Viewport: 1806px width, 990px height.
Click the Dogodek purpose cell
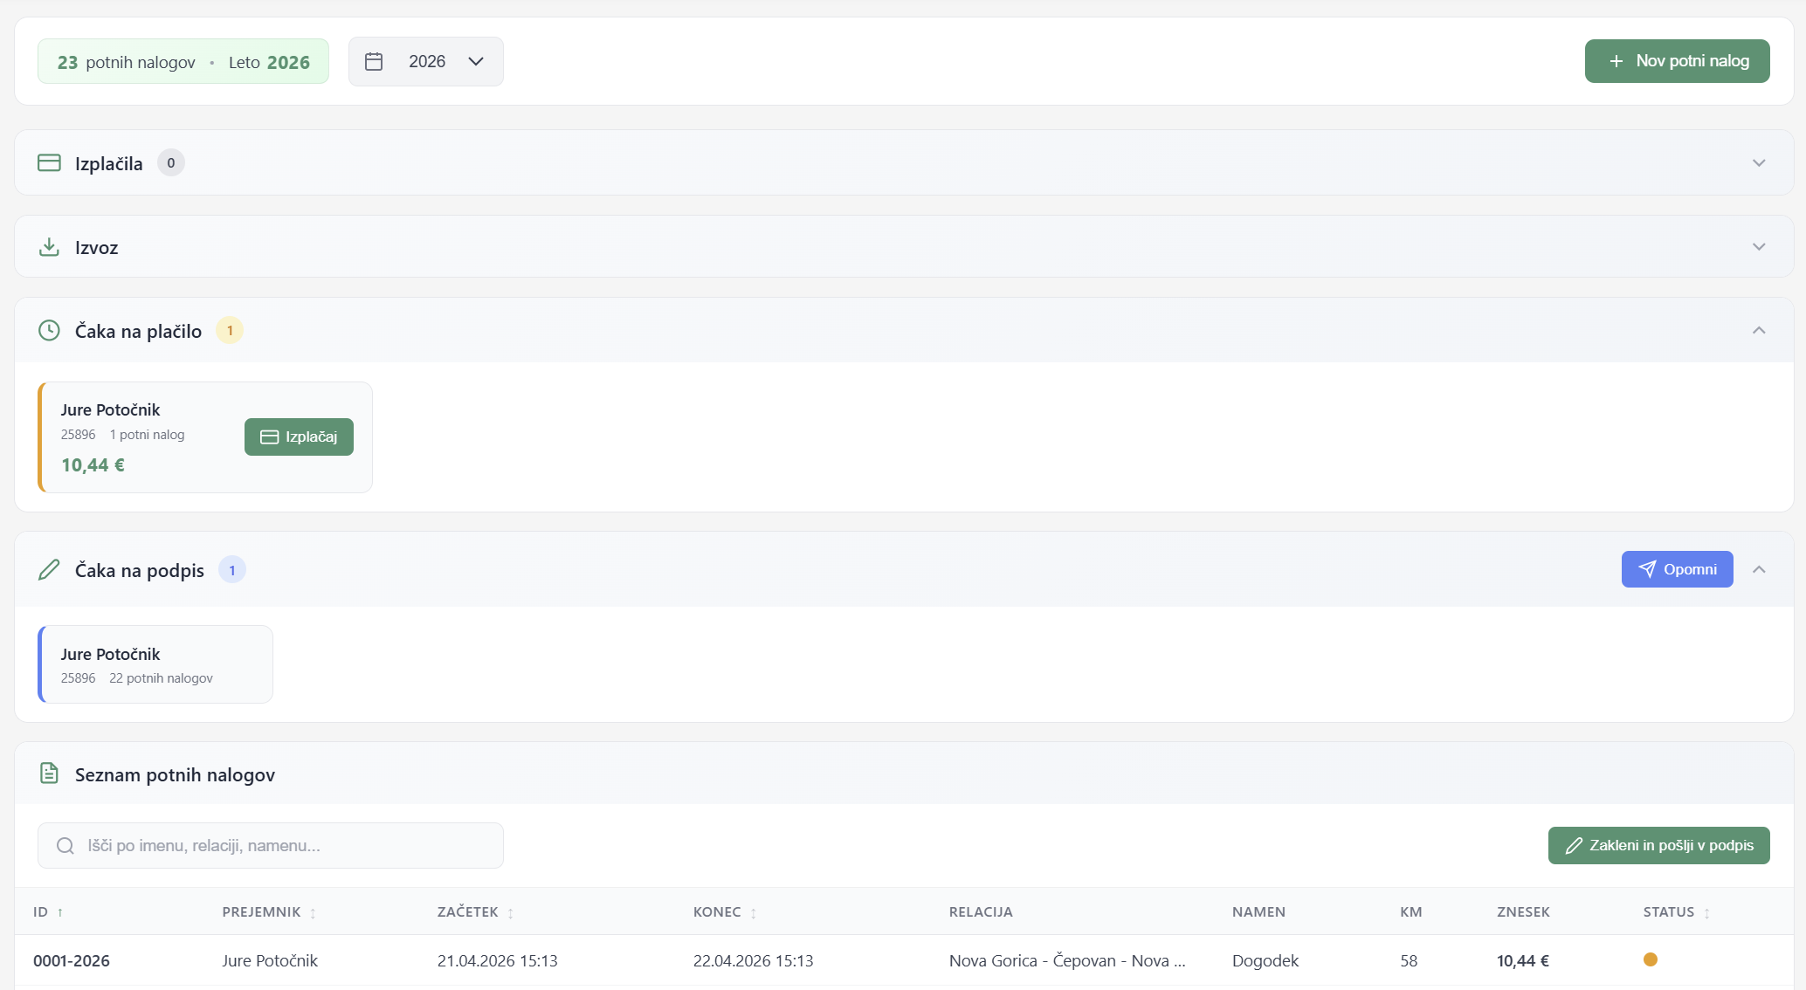1265,960
